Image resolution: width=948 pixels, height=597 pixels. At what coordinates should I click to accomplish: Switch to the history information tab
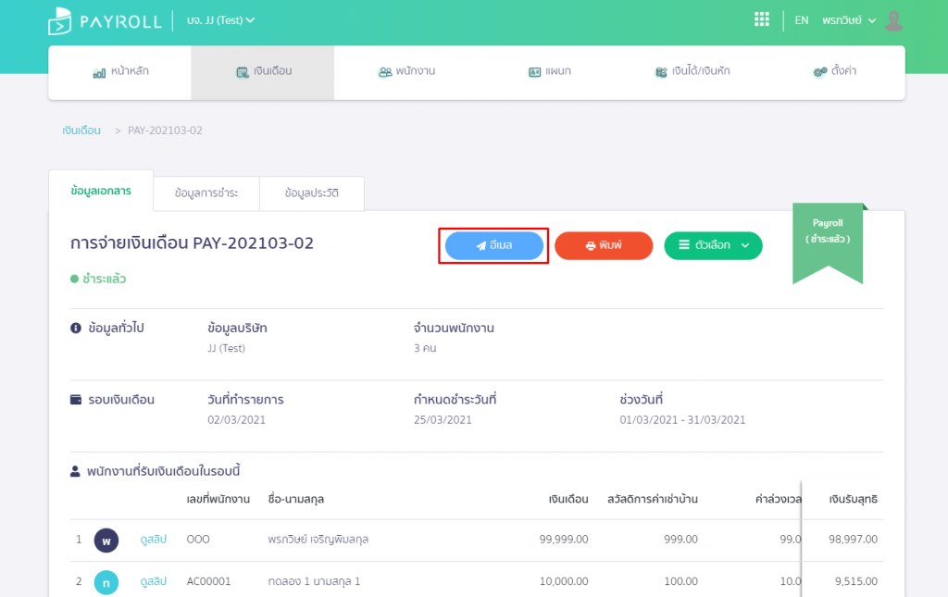point(312,193)
